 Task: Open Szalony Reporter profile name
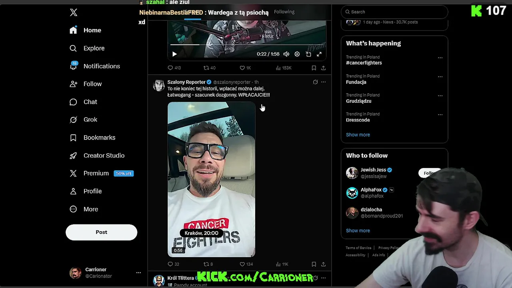[x=186, y=82]
